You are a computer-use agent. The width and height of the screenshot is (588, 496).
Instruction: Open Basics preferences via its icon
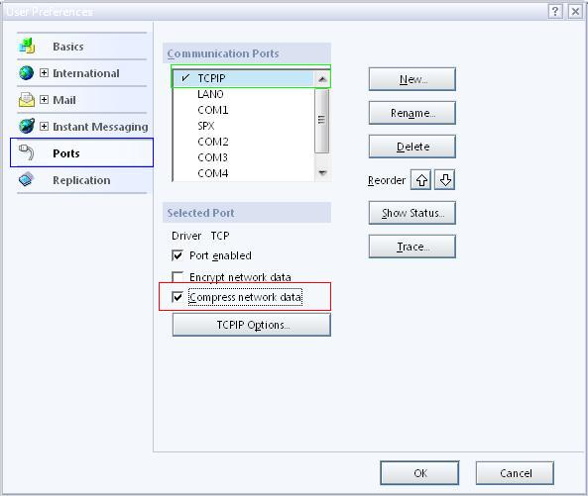pyautogui.click(x=27, y=47)
